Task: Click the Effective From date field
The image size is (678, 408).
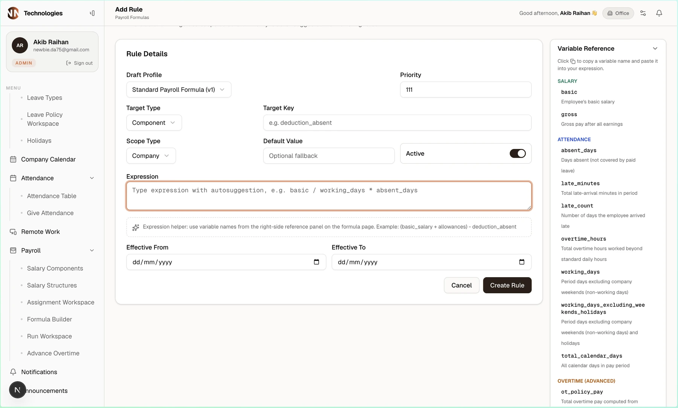Action: tap(226, 262)
